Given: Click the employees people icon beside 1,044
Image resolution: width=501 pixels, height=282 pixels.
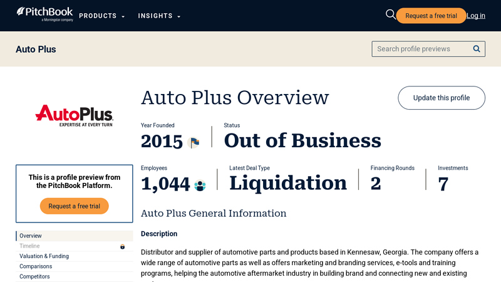Looking at the screenshot, I should pyautogui.click(x=200, y=185).
